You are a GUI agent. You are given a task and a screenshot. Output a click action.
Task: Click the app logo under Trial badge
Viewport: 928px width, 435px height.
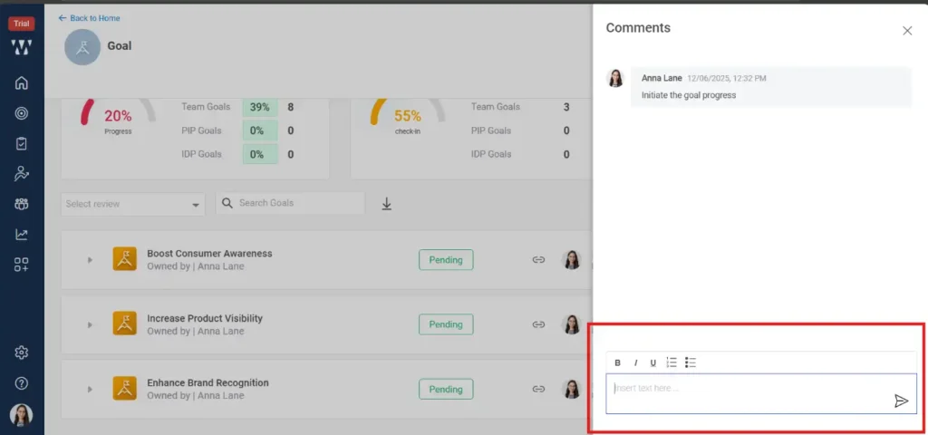(x=22, y=47)
